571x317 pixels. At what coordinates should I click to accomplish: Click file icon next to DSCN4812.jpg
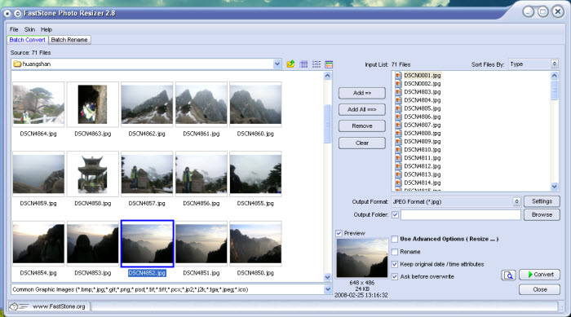(398, 166)
